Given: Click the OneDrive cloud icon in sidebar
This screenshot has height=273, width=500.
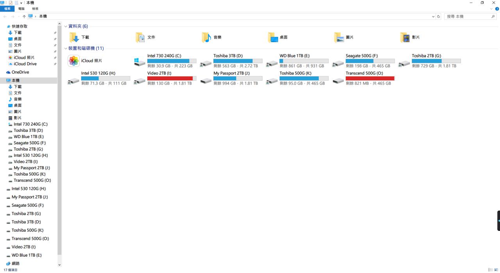Looking at the screenshot, I should coord(8,72).
